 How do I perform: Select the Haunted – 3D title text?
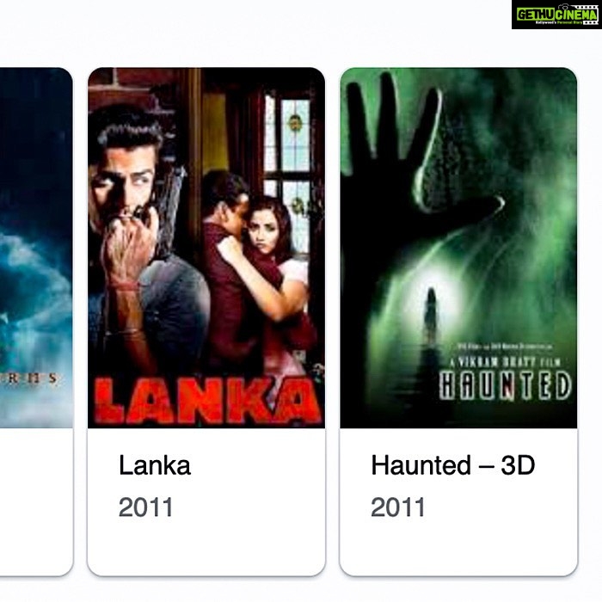pyautogui.click(x=452, y=465)
